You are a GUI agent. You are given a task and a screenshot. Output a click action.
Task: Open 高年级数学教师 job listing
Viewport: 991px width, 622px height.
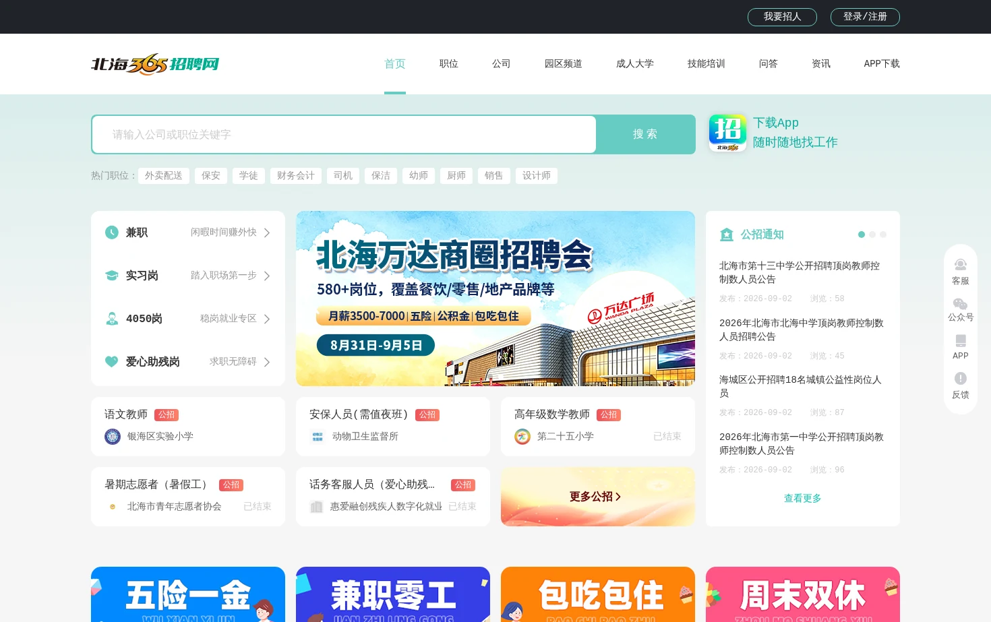(598, 427)
